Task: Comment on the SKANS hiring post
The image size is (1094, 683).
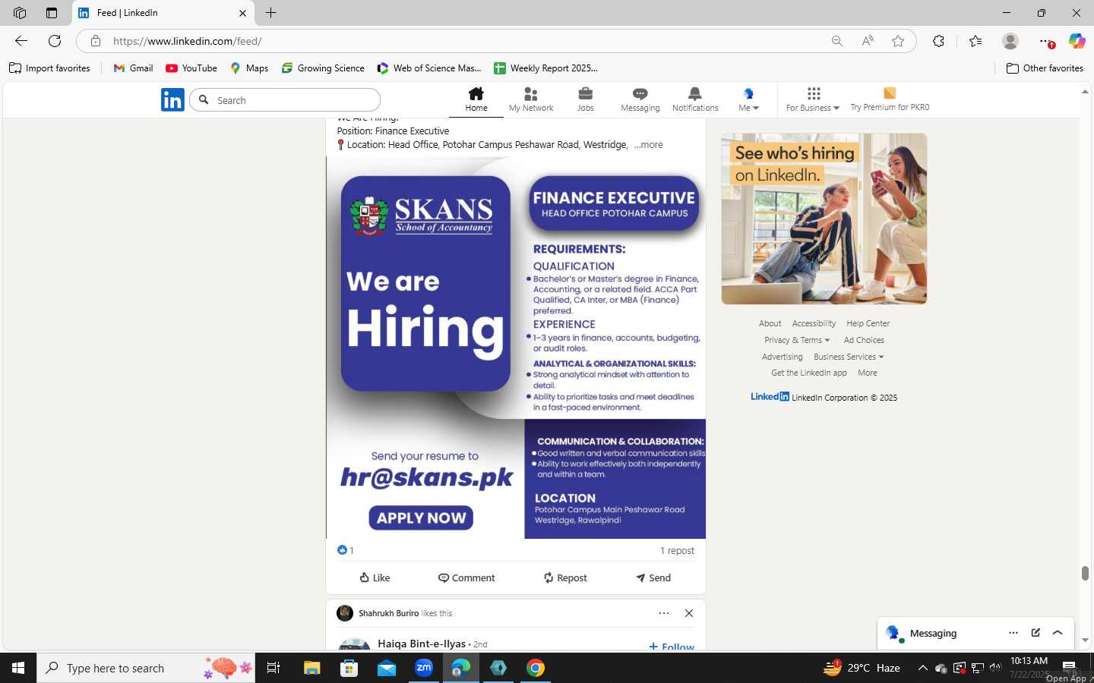Action: click(466, 578)
